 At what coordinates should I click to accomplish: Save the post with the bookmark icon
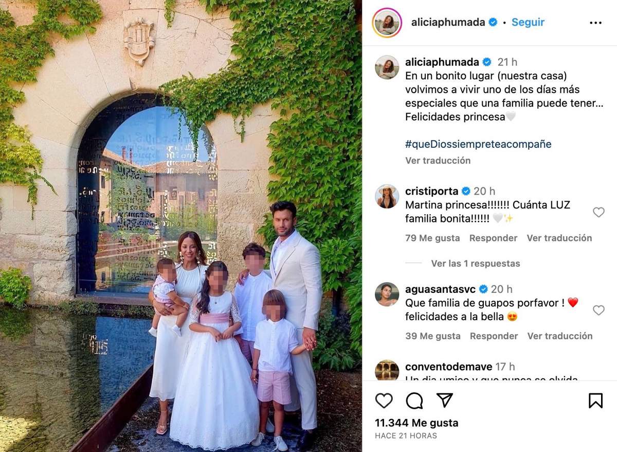595,401
